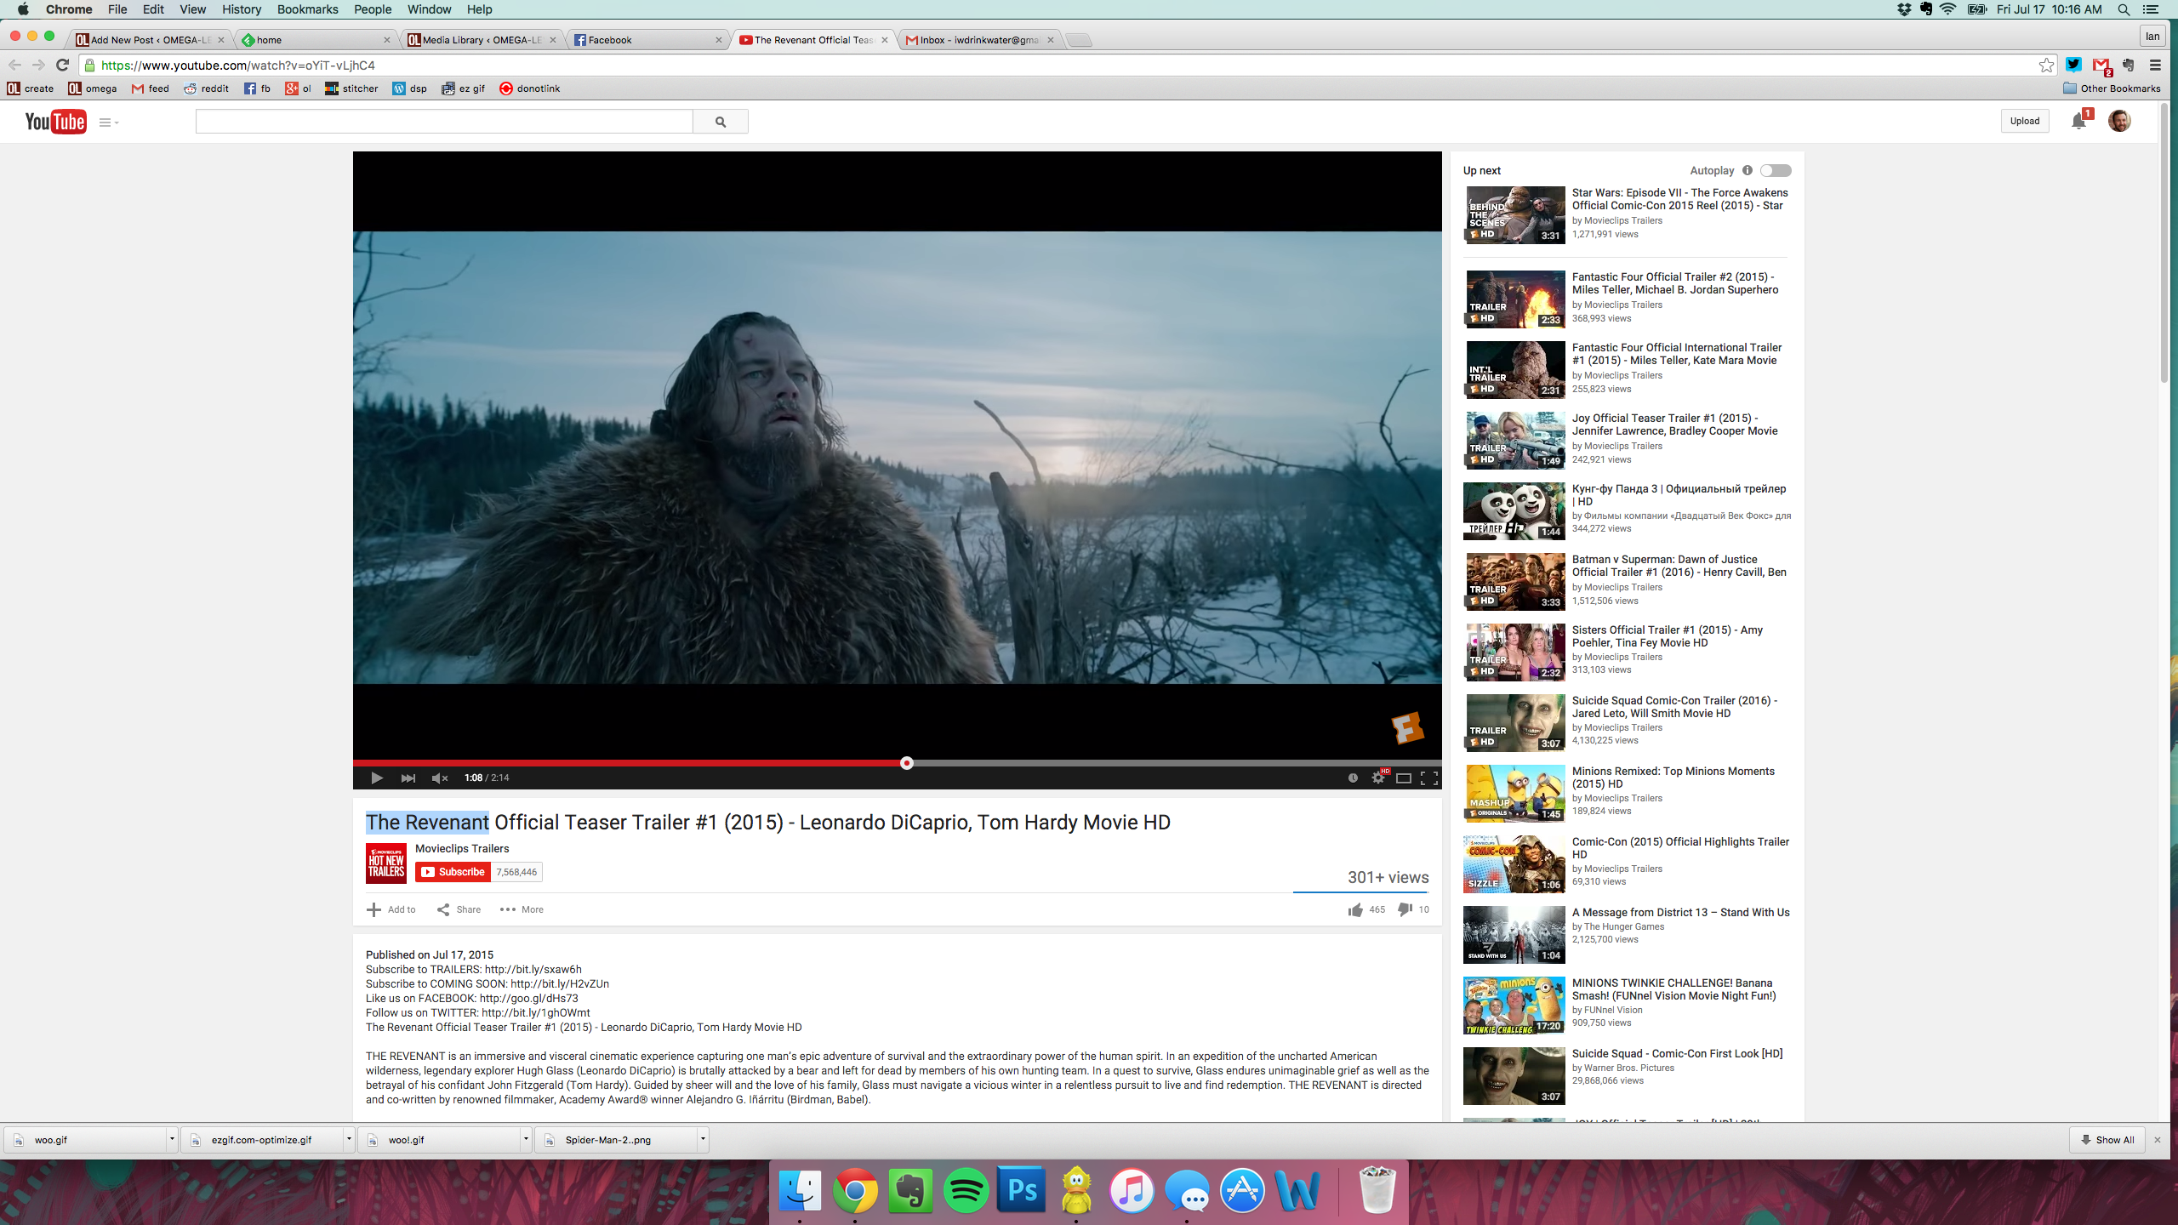
Task: Open the ez gif bookmark
Action: [x=464, y=88]
